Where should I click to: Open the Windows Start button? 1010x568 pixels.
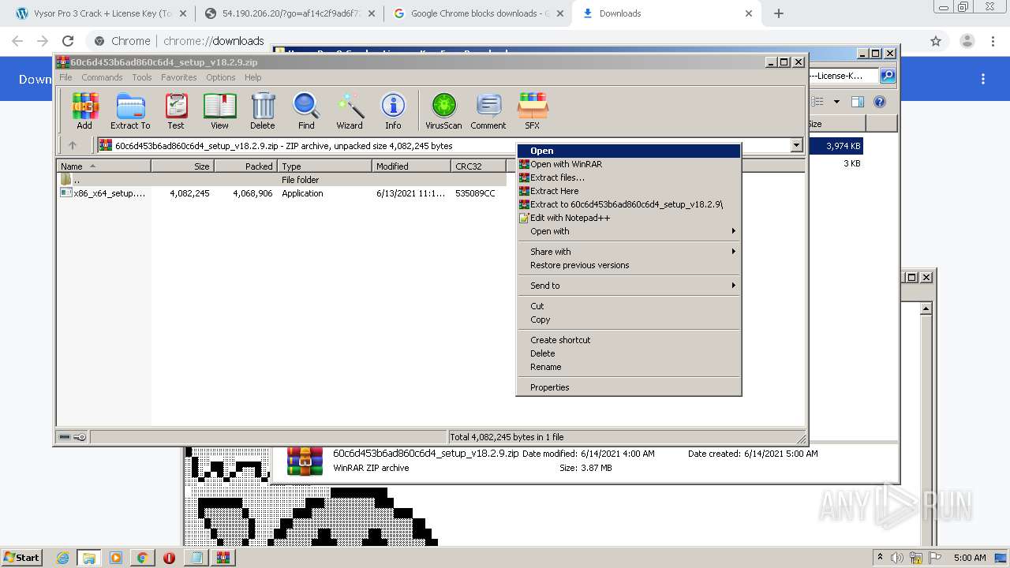tap(22, 557)
